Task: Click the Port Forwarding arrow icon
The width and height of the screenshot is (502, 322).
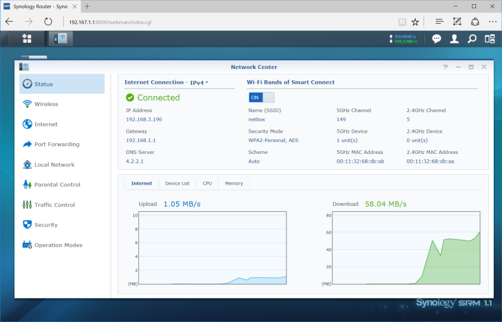Action: pos(27,144)
